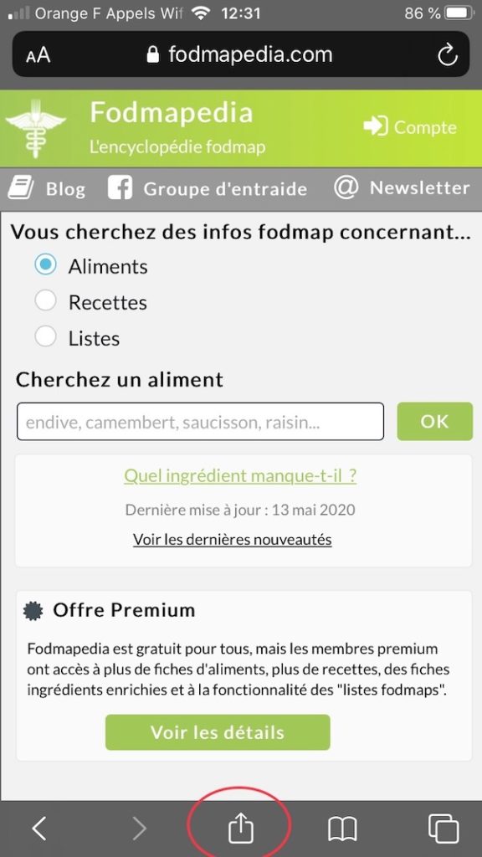Focus the food search input field
The height and width of the screenshot is (857, 482).
pos(200,422)
